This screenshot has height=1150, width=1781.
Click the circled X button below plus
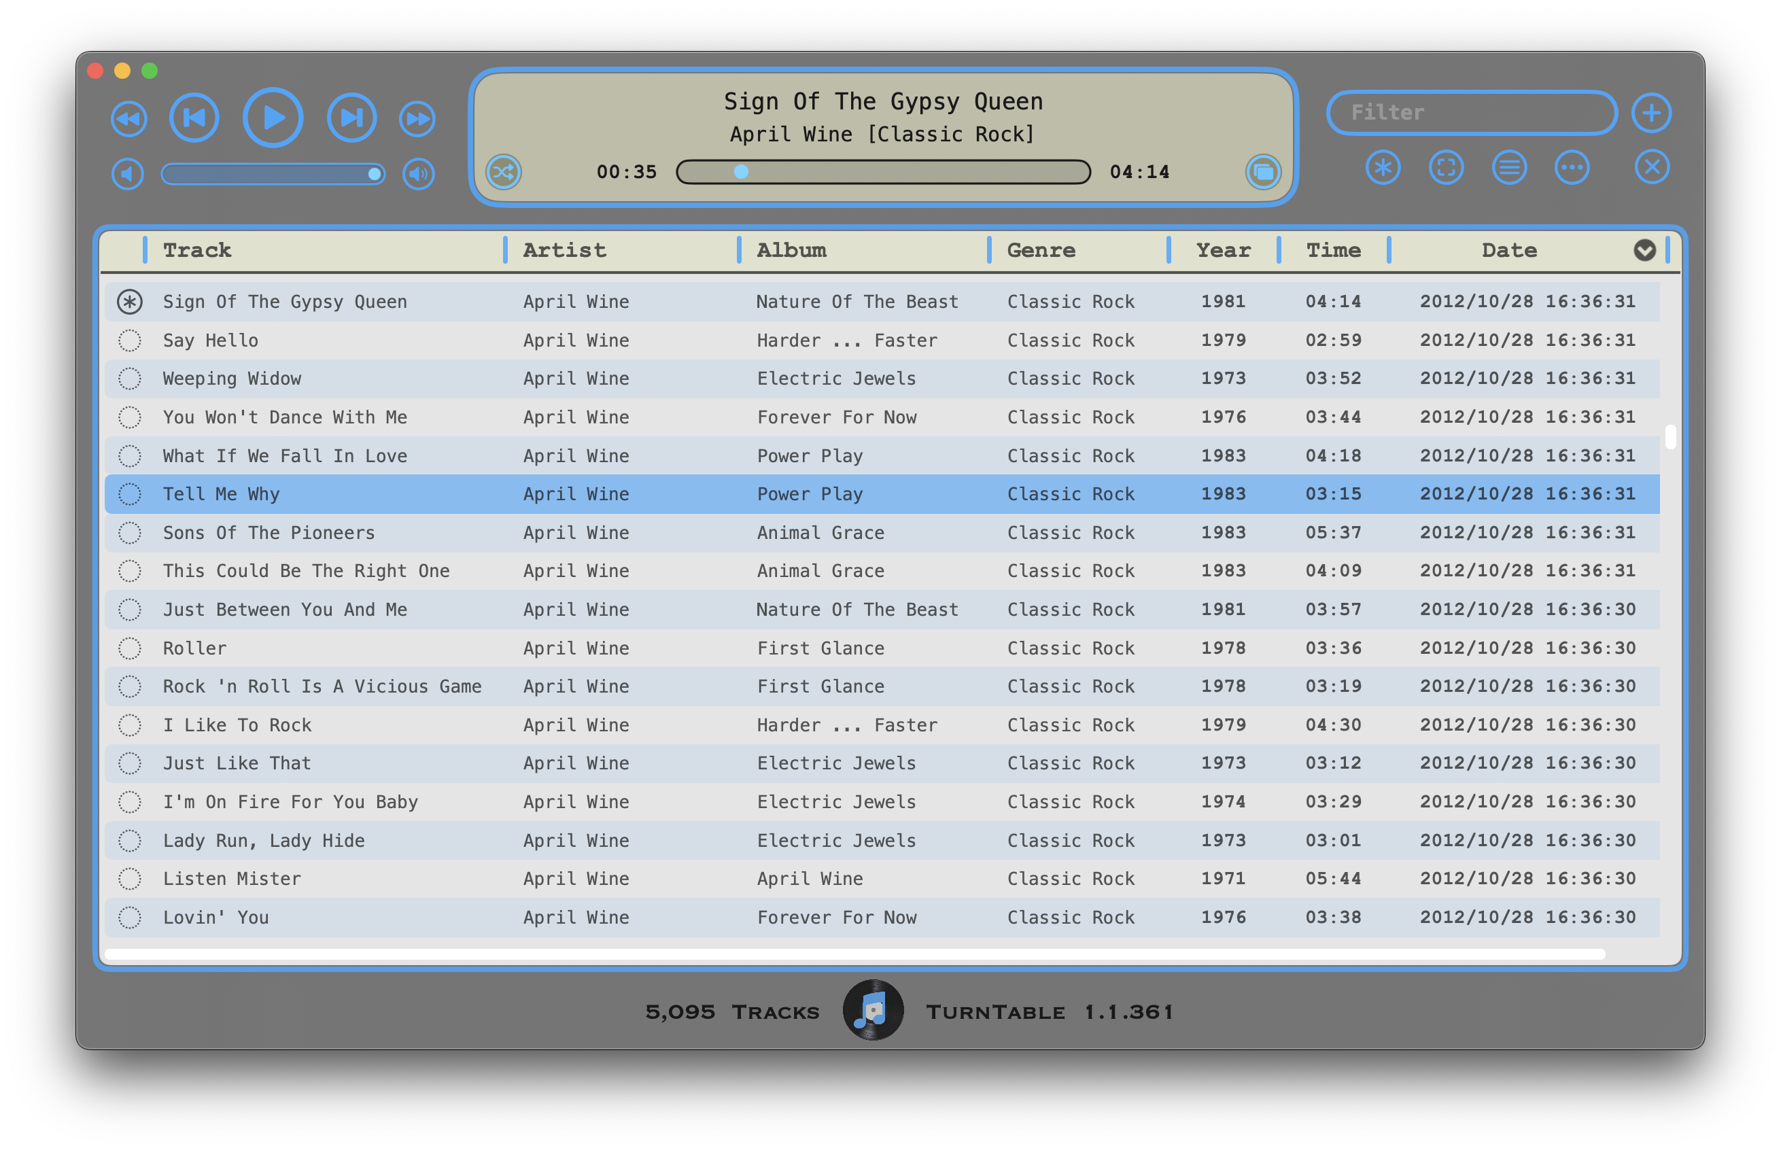[x=1651, y=167]
